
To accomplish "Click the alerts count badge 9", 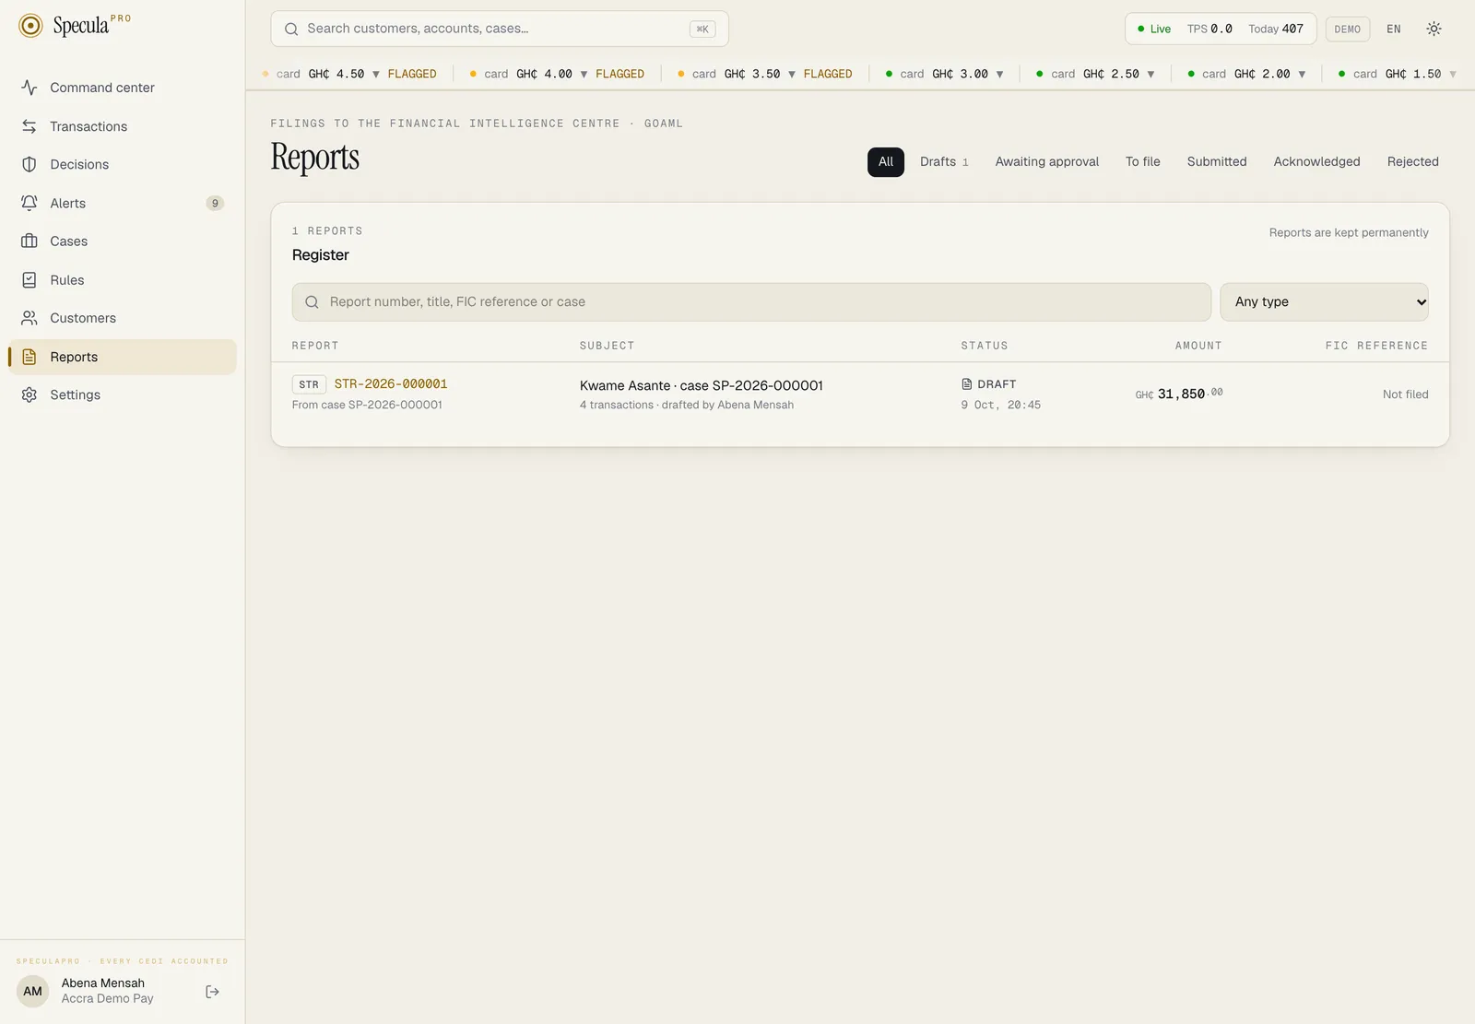I will tap(215, 204).
